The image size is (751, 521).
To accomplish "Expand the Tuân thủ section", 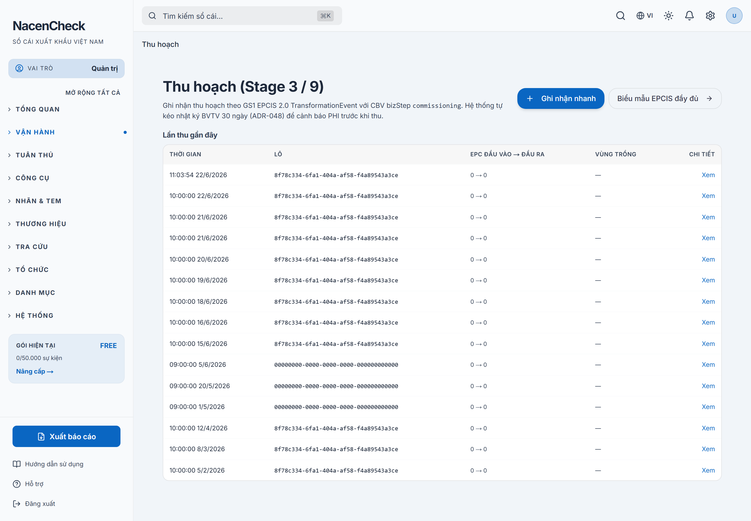I will [66, 155].
